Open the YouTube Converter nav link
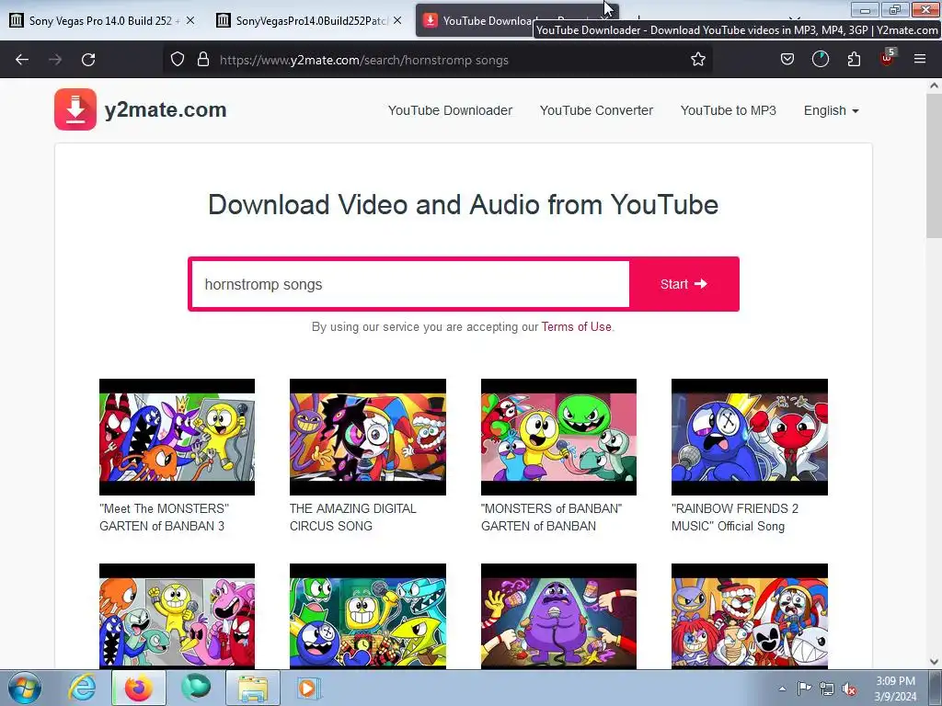 tap(596, 110)
